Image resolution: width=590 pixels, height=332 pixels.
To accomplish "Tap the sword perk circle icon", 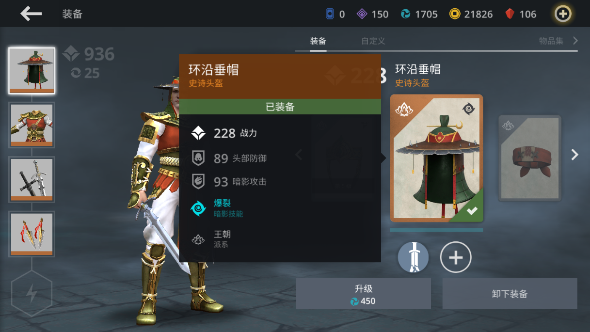I will pyautogui.click(x=413, y=257).
